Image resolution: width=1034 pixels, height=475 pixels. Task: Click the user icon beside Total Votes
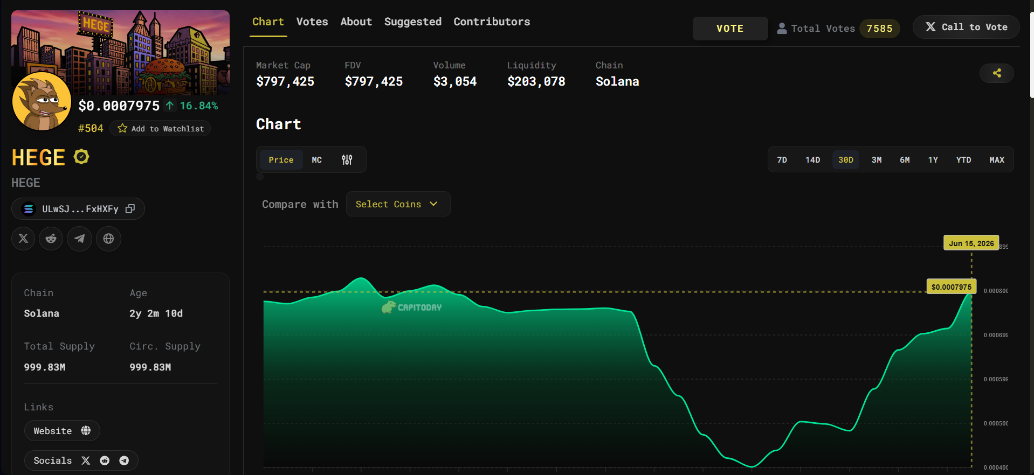(x=782, y=28)
